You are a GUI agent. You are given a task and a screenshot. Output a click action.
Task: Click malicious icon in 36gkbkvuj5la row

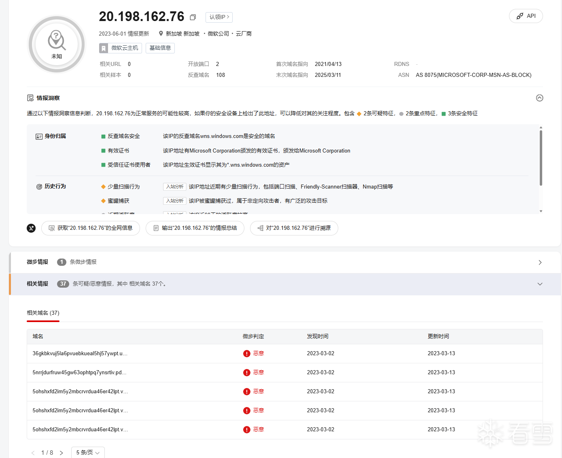click(247, 354)
